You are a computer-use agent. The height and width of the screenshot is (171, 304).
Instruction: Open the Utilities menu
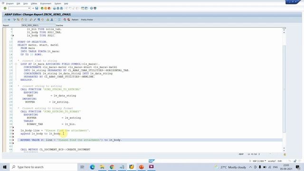pos(34,3)
